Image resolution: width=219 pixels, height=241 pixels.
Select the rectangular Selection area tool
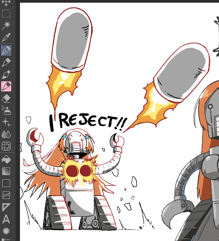pyautogui.click(x=6, y=13)
